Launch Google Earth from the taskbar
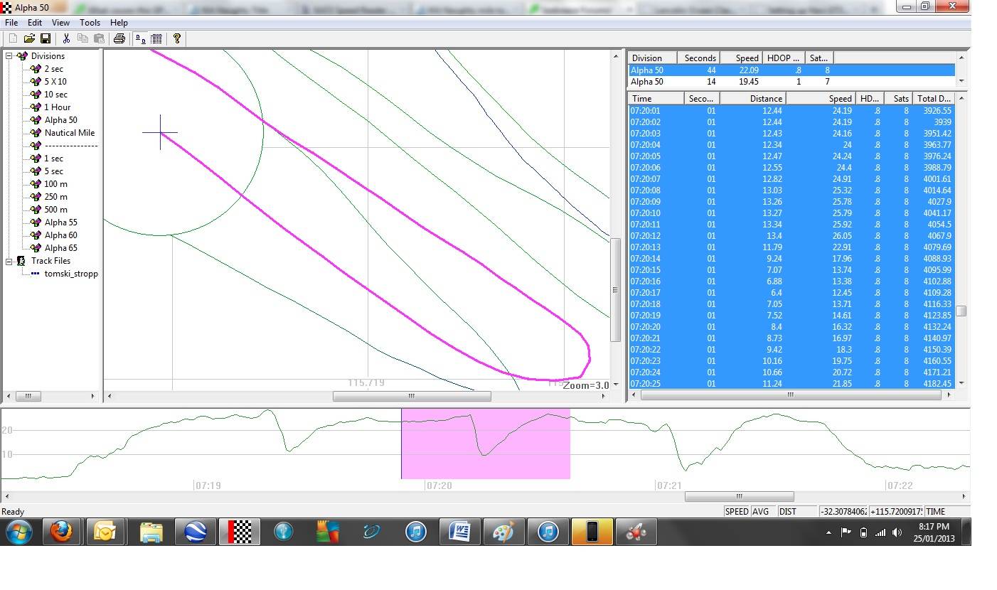The image size is (997, 590). [x=196, y=532]
